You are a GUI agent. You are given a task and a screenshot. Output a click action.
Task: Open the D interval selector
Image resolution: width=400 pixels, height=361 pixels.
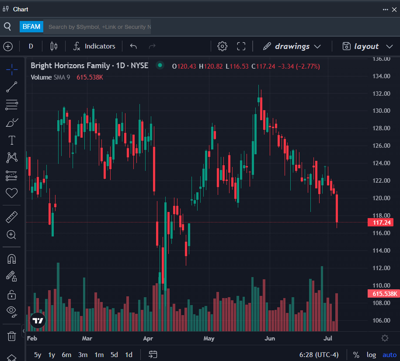[31, 46]
